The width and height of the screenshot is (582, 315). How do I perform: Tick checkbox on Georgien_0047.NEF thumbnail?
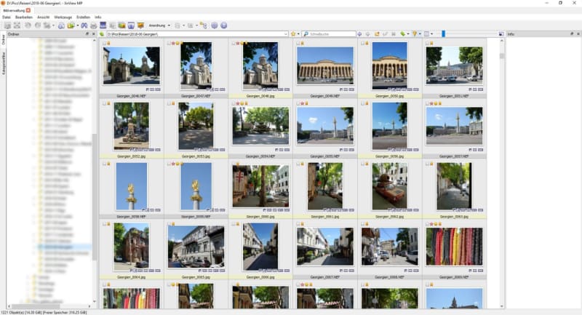pyautogui.click(x=169, y=44)
